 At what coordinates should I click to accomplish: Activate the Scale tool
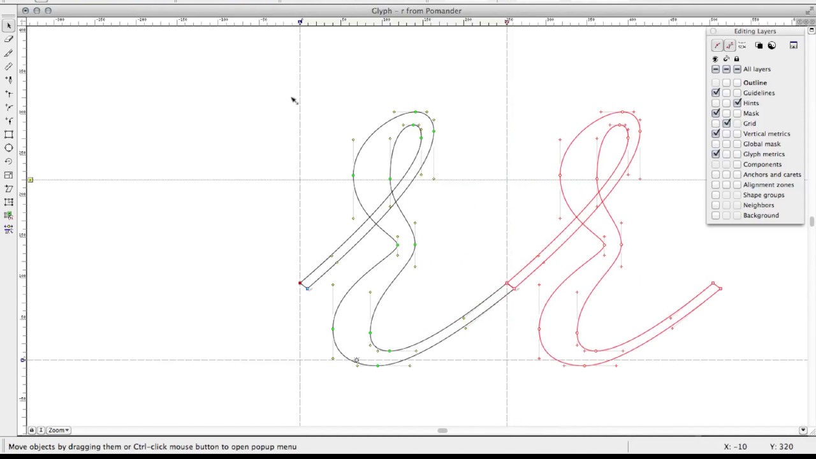9,175
